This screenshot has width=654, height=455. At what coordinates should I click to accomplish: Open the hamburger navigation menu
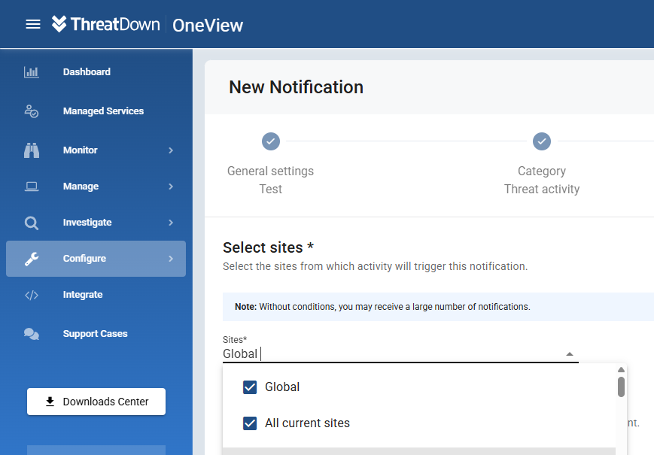[x=33, y=25]
